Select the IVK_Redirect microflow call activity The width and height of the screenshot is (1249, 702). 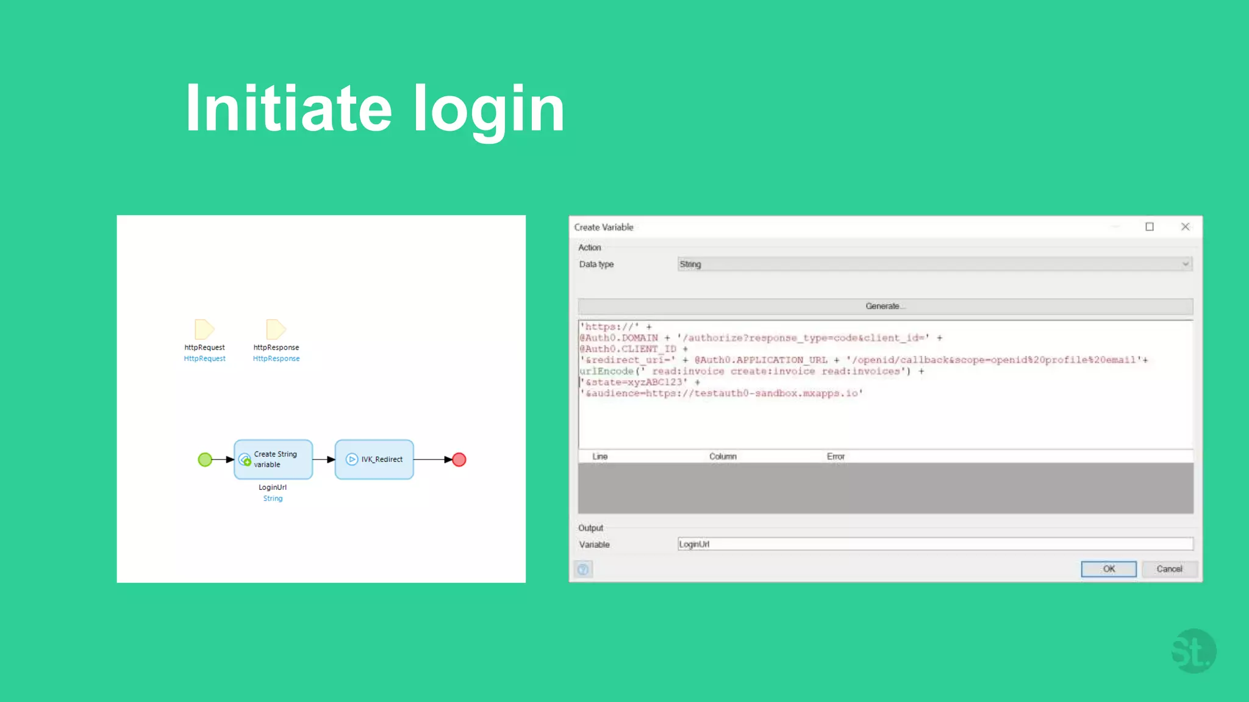(374, 459)
